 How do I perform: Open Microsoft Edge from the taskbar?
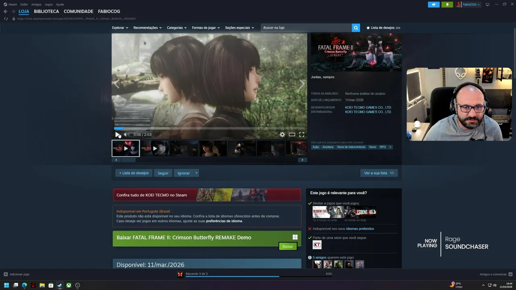coord(24,285)
